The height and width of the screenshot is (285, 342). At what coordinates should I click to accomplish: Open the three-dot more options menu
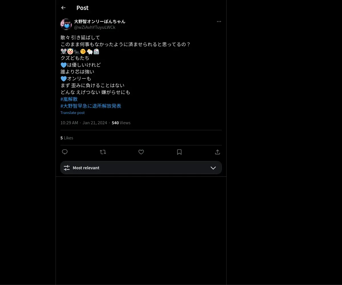coord(219,21)
